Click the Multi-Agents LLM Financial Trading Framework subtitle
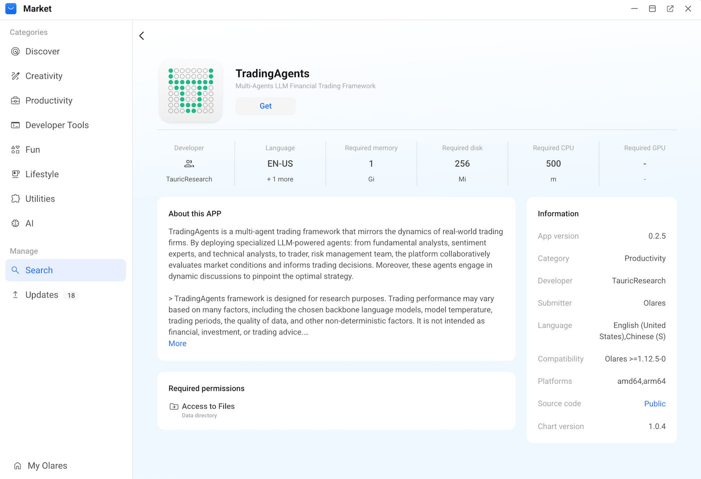 pos(305,86)
